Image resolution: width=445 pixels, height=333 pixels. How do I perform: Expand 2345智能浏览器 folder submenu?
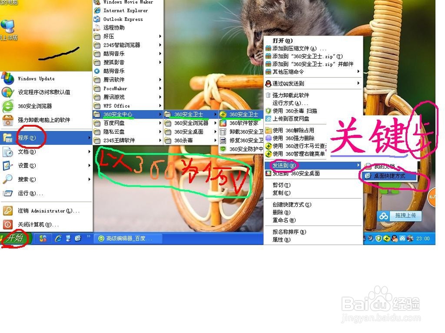[x=128, y=45]
